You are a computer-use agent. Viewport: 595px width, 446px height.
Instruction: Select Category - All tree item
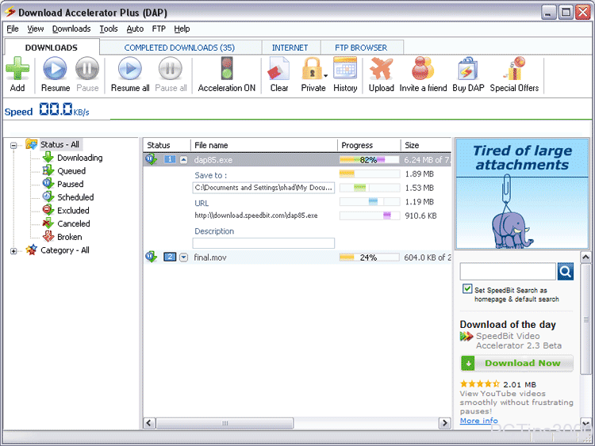tap(65, 250)
